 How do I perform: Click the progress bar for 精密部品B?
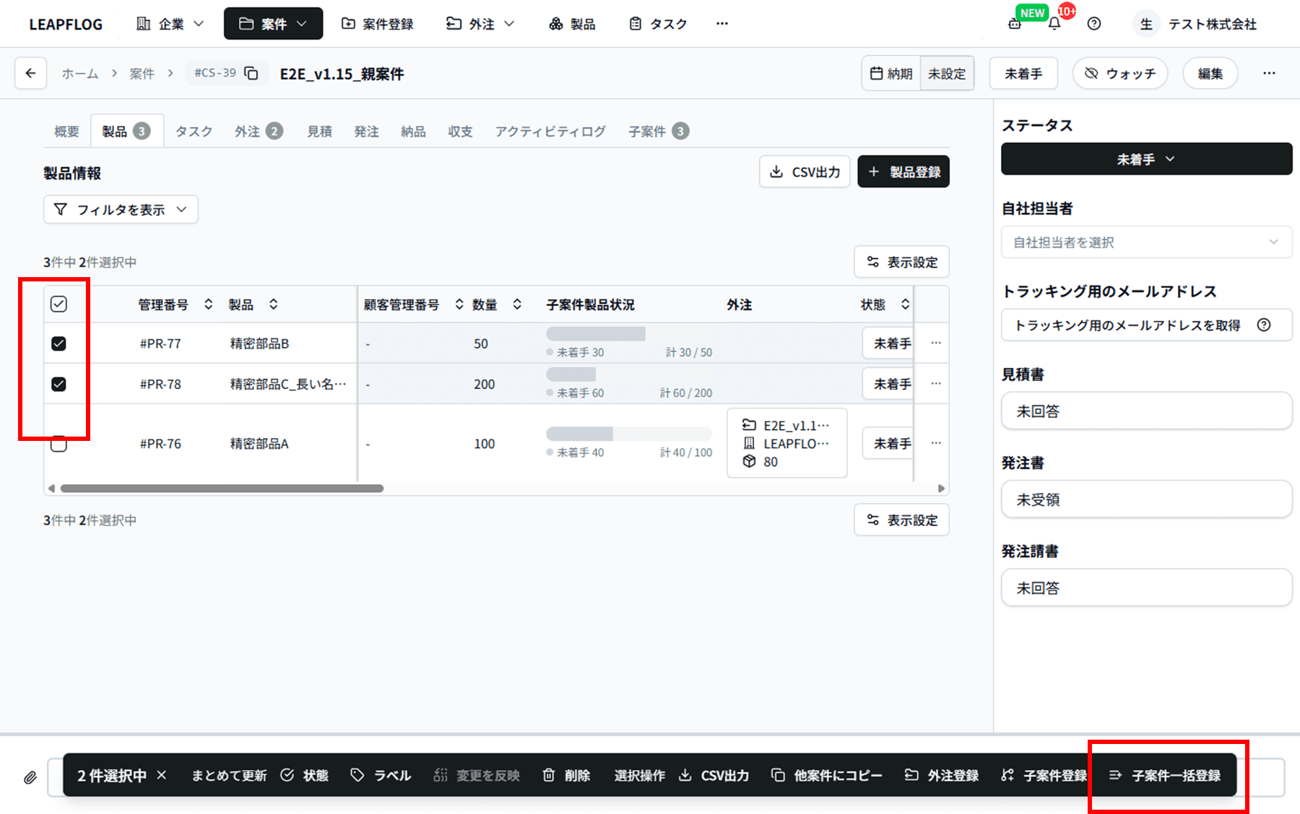[x=595, y=334]
